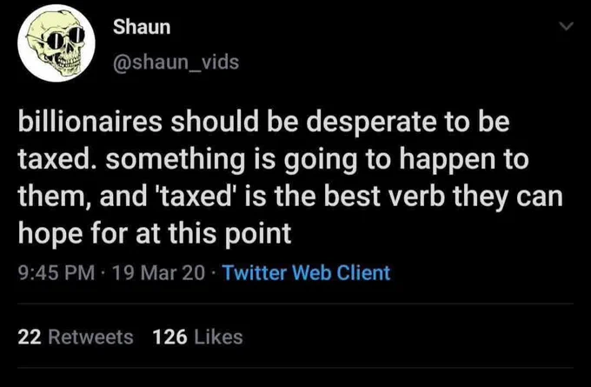Click the phrase 'desperate to be'

408,123
